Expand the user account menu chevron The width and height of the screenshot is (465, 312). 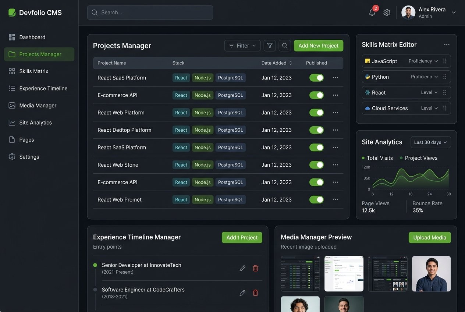[x=454, y=13]
